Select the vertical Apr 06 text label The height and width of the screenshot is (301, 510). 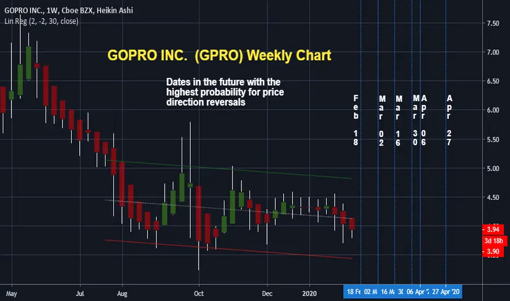[424, 120]
